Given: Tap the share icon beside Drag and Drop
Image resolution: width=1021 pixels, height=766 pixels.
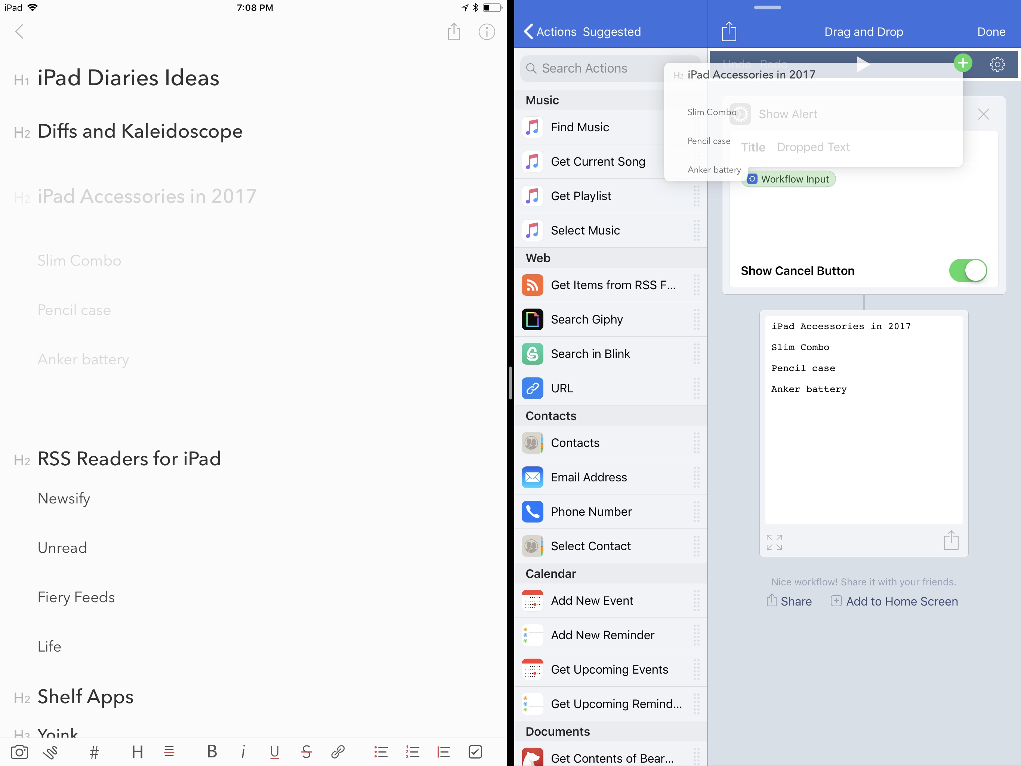Looking at the screenshot, I should tap(729, 31).
